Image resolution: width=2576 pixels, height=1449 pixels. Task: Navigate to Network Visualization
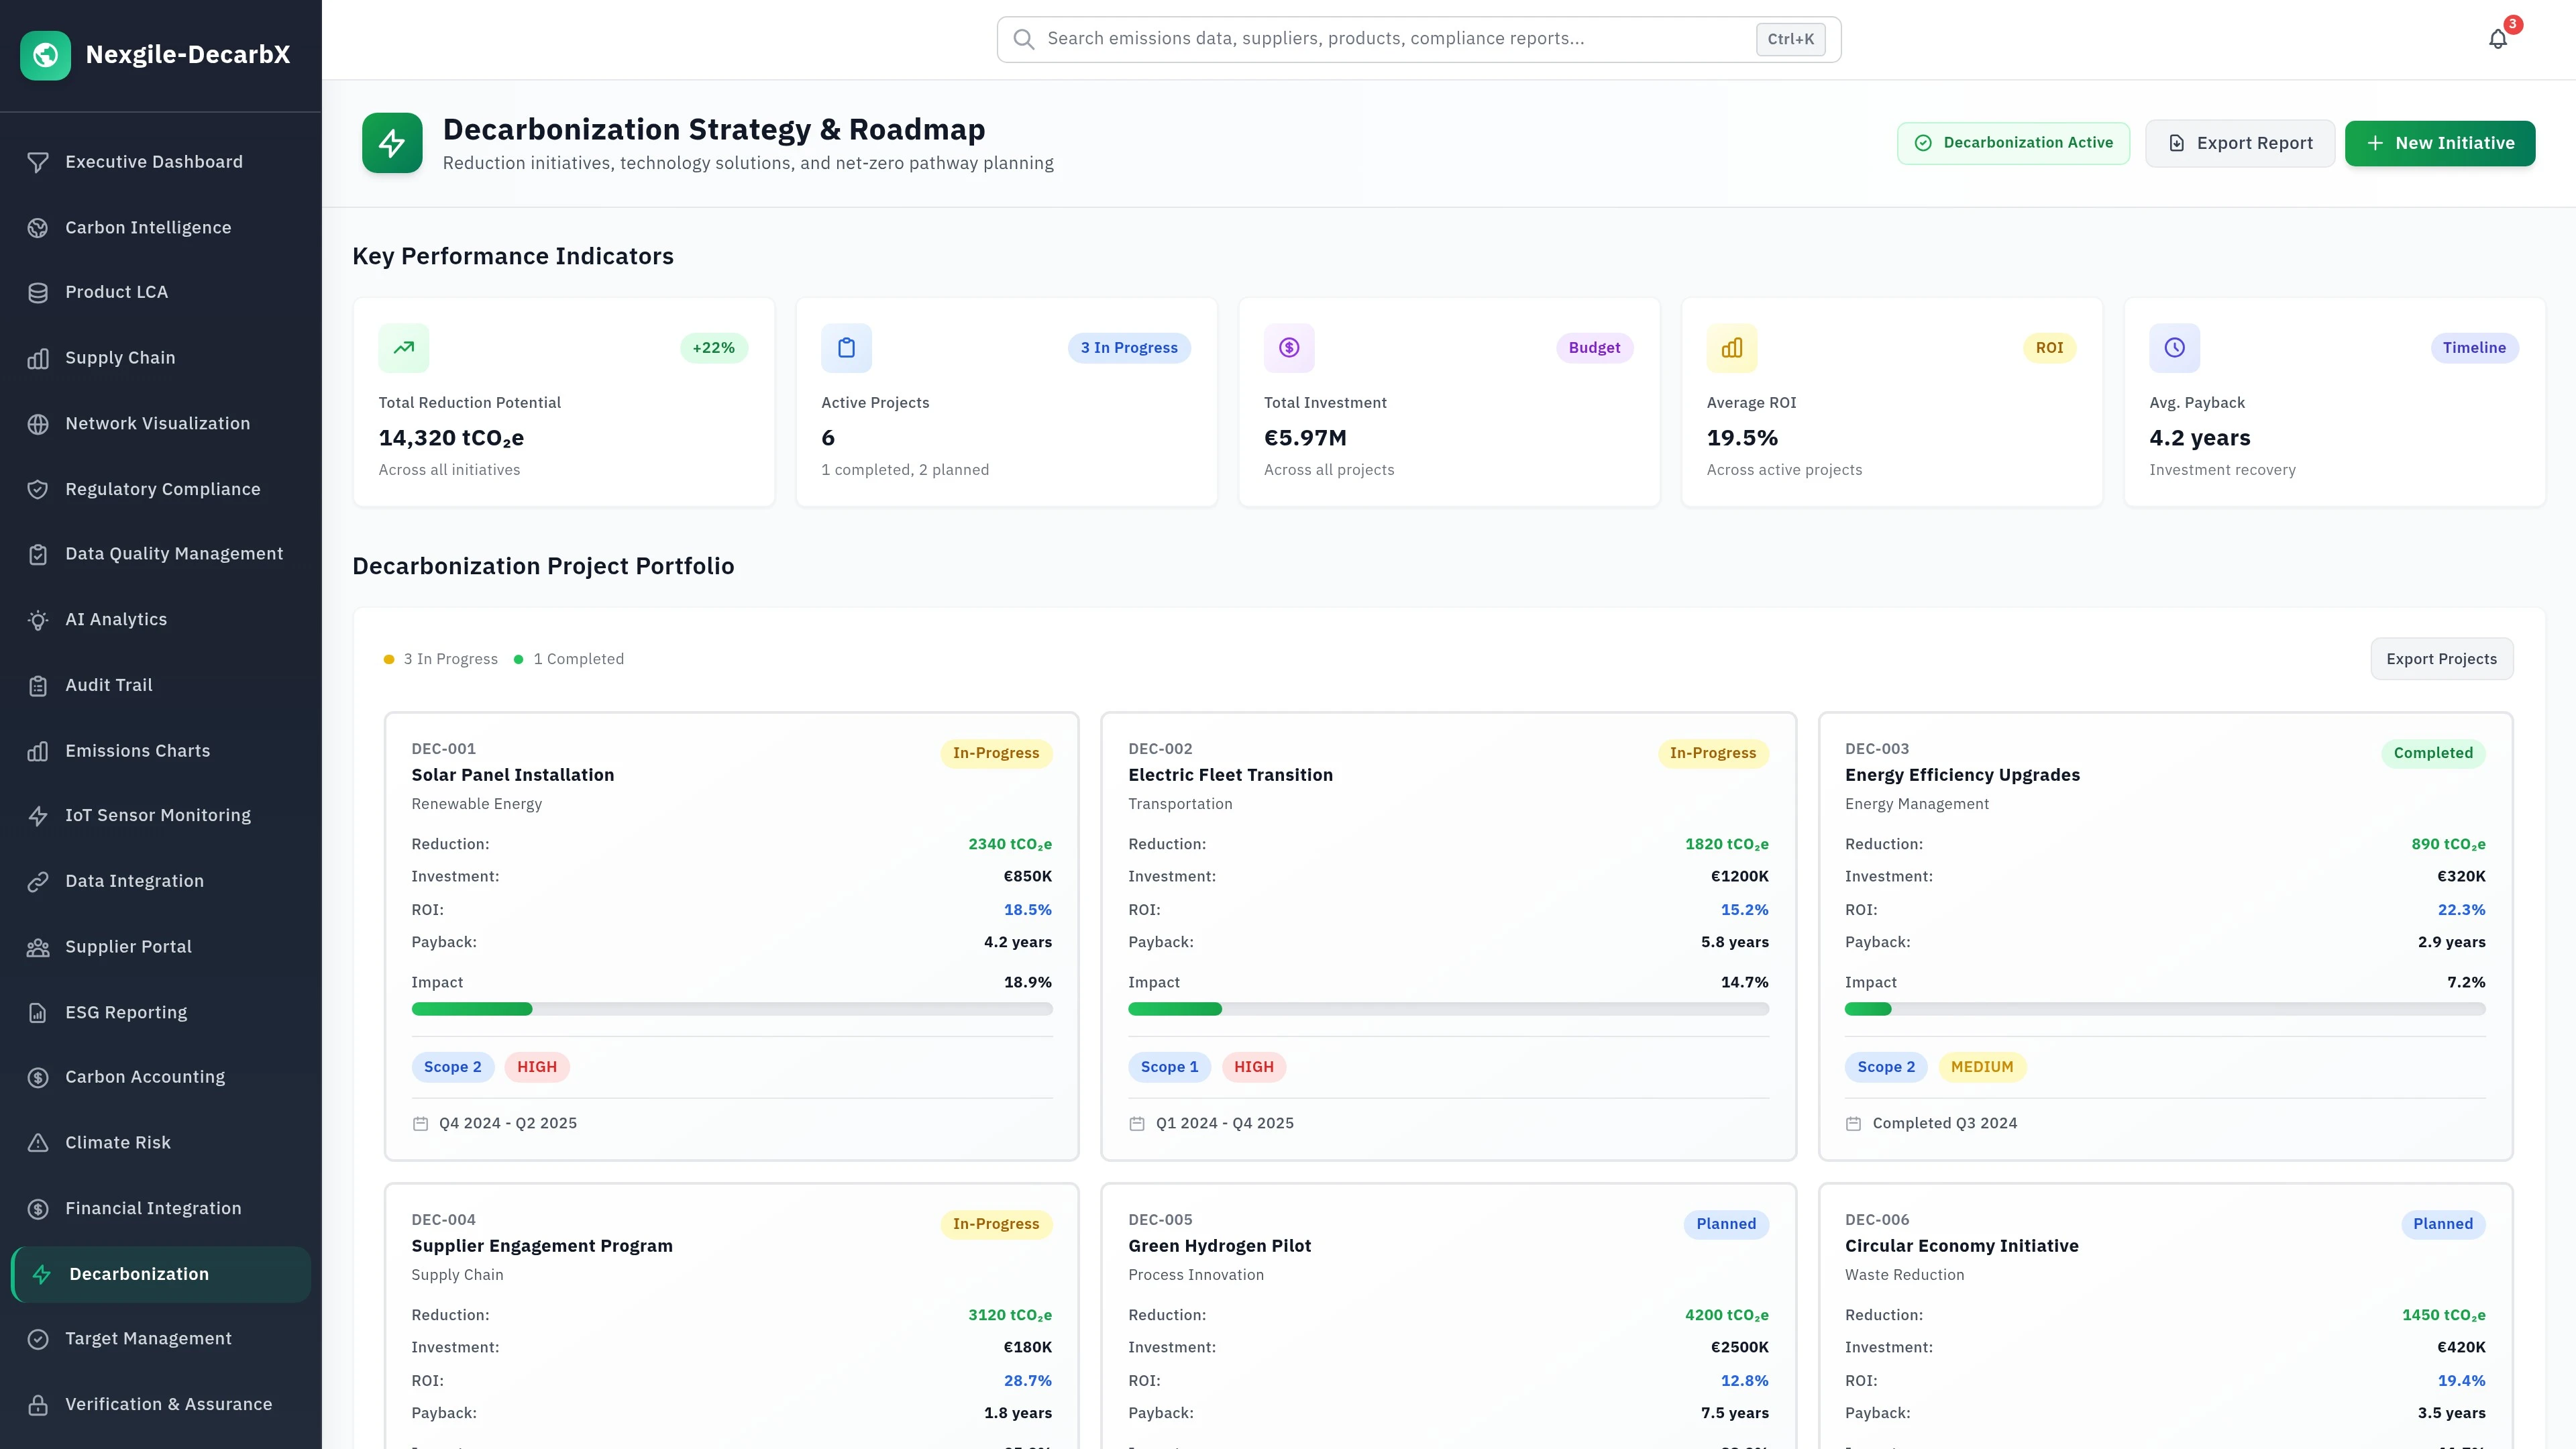tap(157, 423)
